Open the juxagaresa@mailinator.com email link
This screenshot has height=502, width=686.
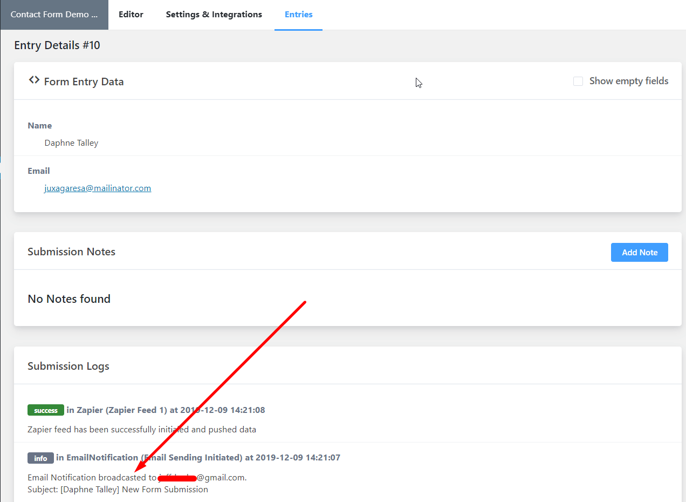click(x=98, y=188)
